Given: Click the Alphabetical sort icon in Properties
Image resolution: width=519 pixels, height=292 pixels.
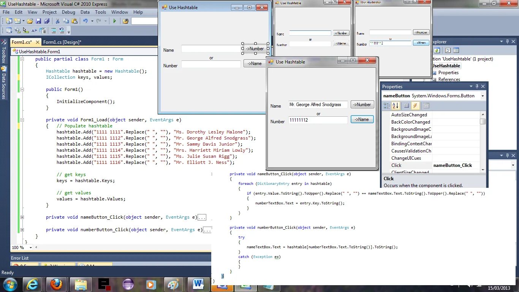Looking at the screenshot, I should (396, 106).
